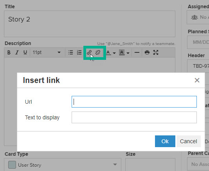The width and height of the screenshot is (209, 171).
Task: Open the Card Type User Story dropdown
Action: click(x=63, y=165)
